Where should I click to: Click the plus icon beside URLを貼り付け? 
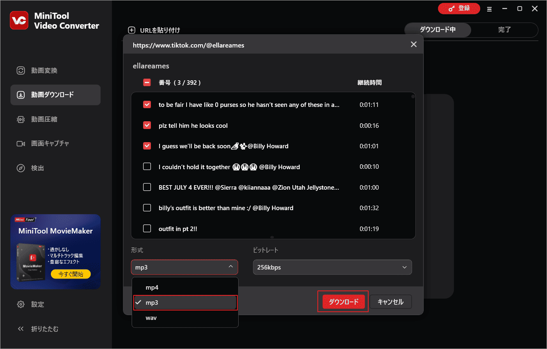132,30
